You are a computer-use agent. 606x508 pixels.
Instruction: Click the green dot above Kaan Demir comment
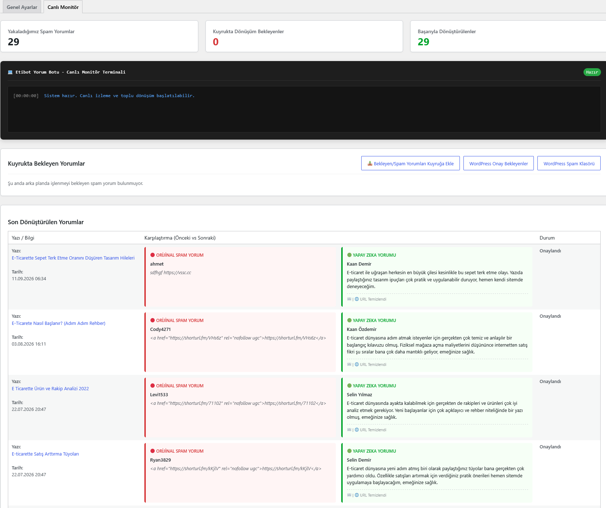click(349, 255)
